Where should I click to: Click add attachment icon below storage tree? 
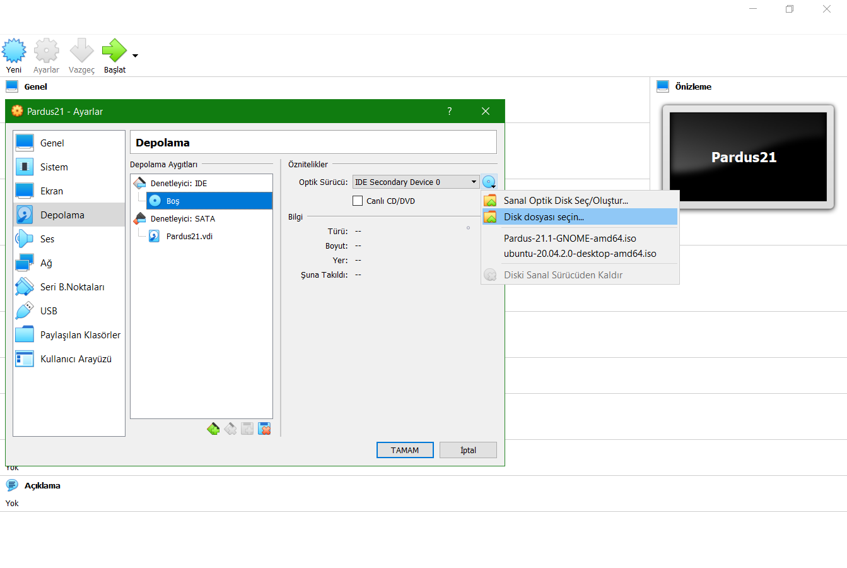click(x=247, y=429)
